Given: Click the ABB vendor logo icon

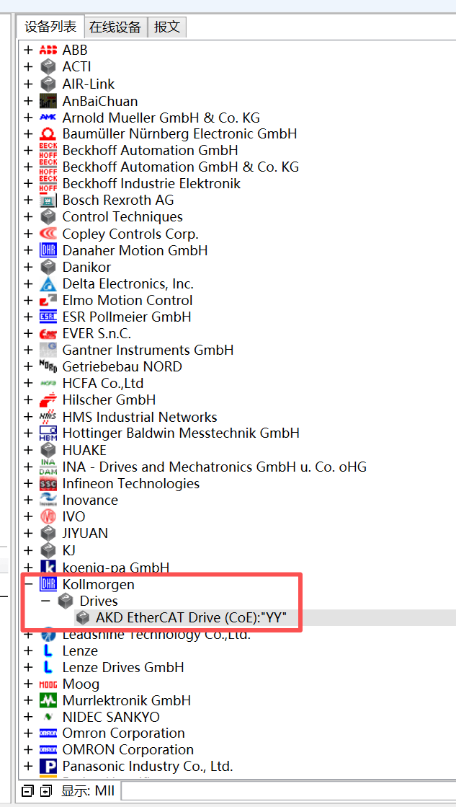Looking at the screenshot, I should (x=48, y=50).
